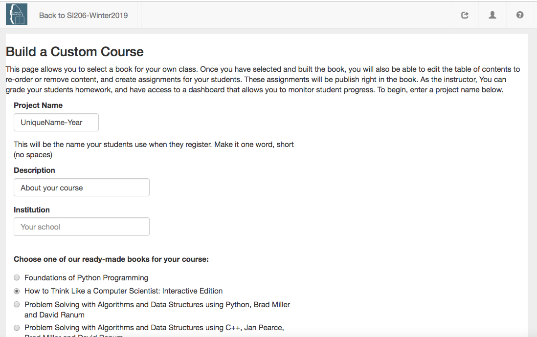Screen dimensions: 537x337
Task: Focus the Institution input field
Action: point(82,227)
